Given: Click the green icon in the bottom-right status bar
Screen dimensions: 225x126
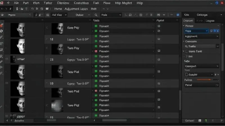Looking at the screenshot, I should point(206,121).
